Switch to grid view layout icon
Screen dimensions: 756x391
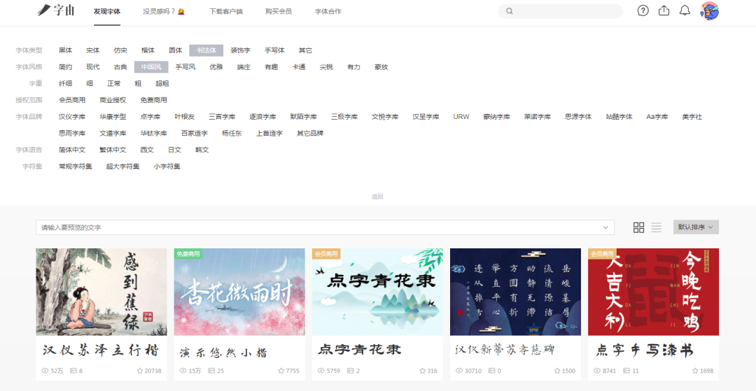[x=638, y=227]
